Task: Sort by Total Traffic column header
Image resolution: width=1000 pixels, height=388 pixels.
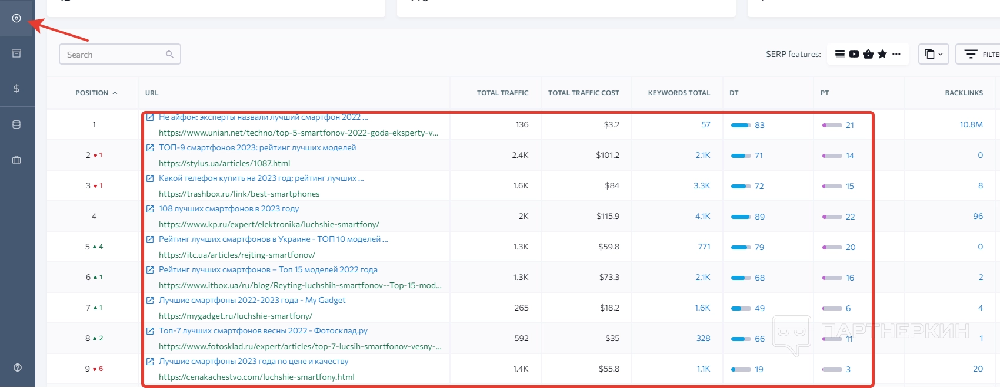Action: (502, 93)
